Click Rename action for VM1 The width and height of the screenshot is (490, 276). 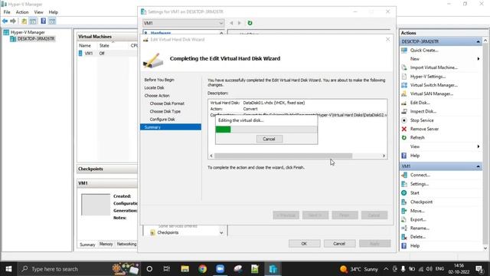tap(420, 228)
